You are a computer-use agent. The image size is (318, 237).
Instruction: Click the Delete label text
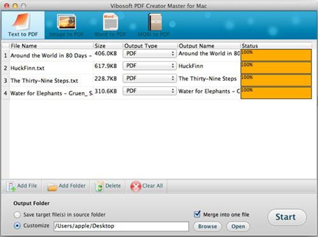[x=113, y=186]
